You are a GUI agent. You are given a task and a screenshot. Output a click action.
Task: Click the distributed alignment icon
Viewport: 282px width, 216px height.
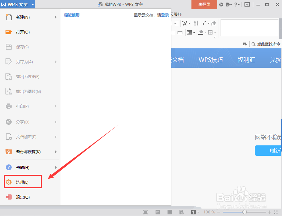coord(180,33)
